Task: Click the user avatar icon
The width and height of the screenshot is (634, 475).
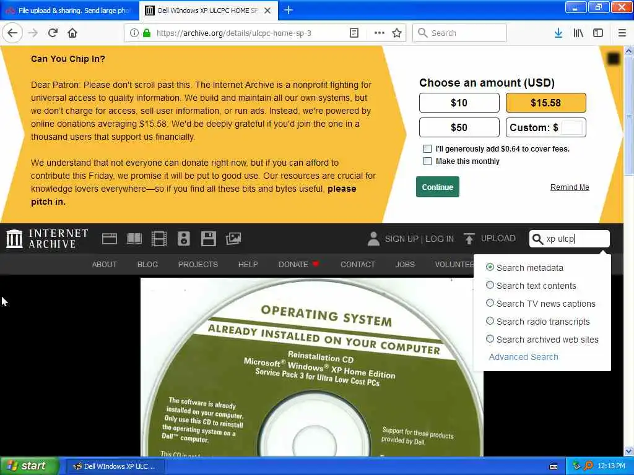Action: tap(373, 239)
